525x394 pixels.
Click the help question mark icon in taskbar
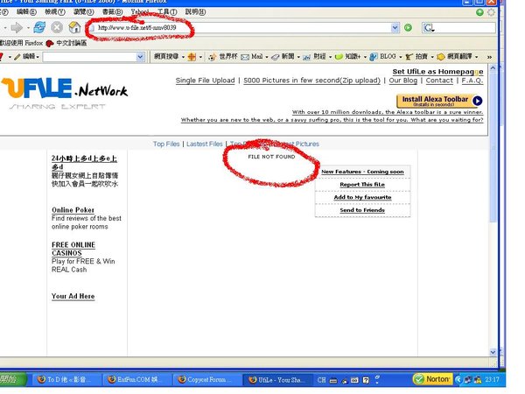point(366,380)
